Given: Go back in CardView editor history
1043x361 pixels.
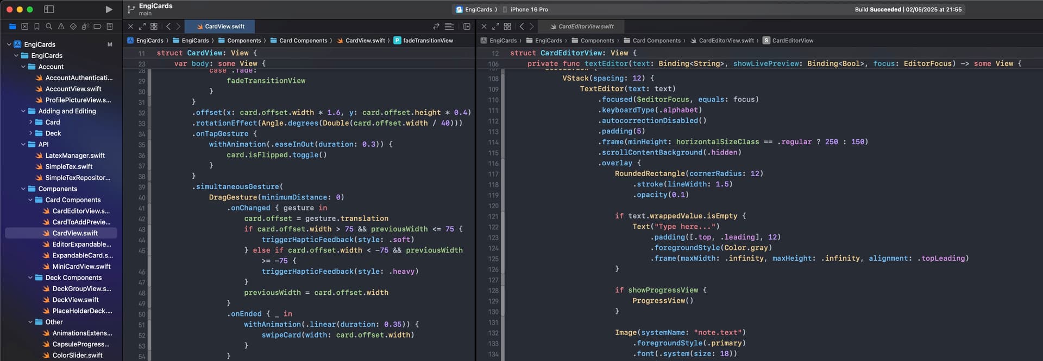Looking at the screenshot, I should 168,27.
